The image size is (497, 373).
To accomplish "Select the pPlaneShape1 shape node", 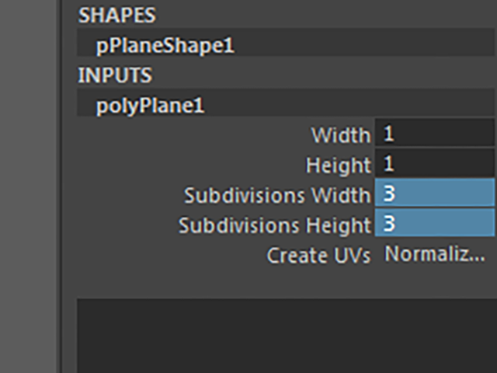I will click(x=165, y=46).
